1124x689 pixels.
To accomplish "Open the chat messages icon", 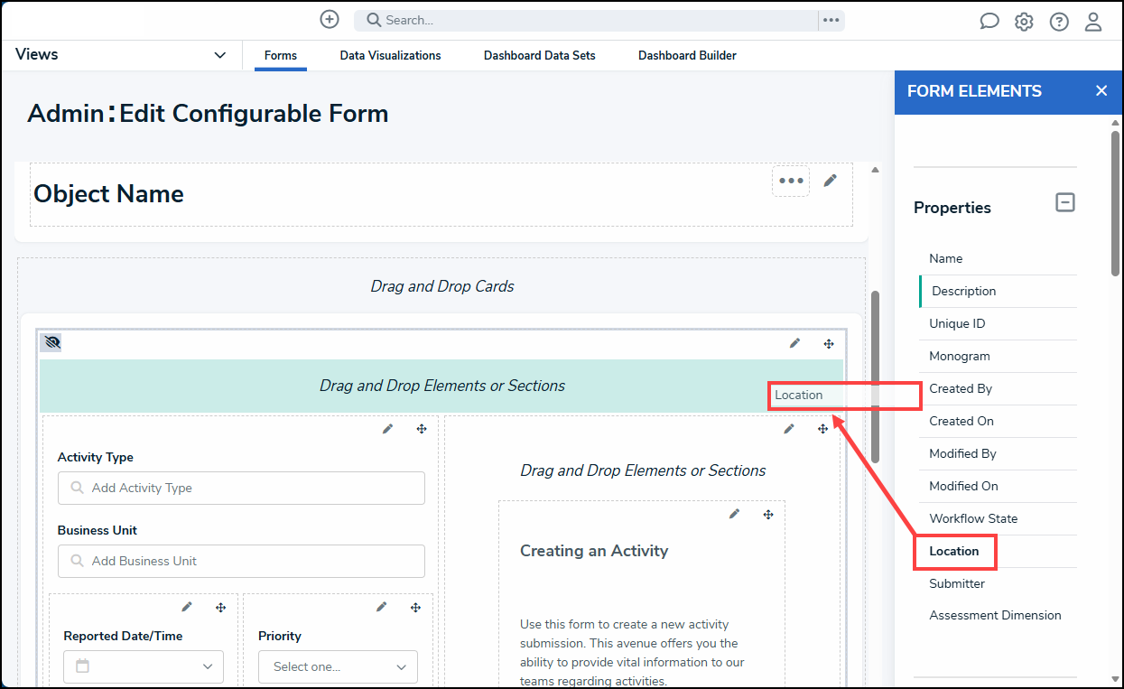I will click(989, 22).
